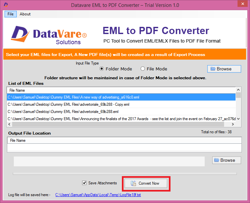The width and height of the screenshot is (250, 203).
Task: Select the 'advertoriale_69b288.eml' file row
Action: click(121, 112)
